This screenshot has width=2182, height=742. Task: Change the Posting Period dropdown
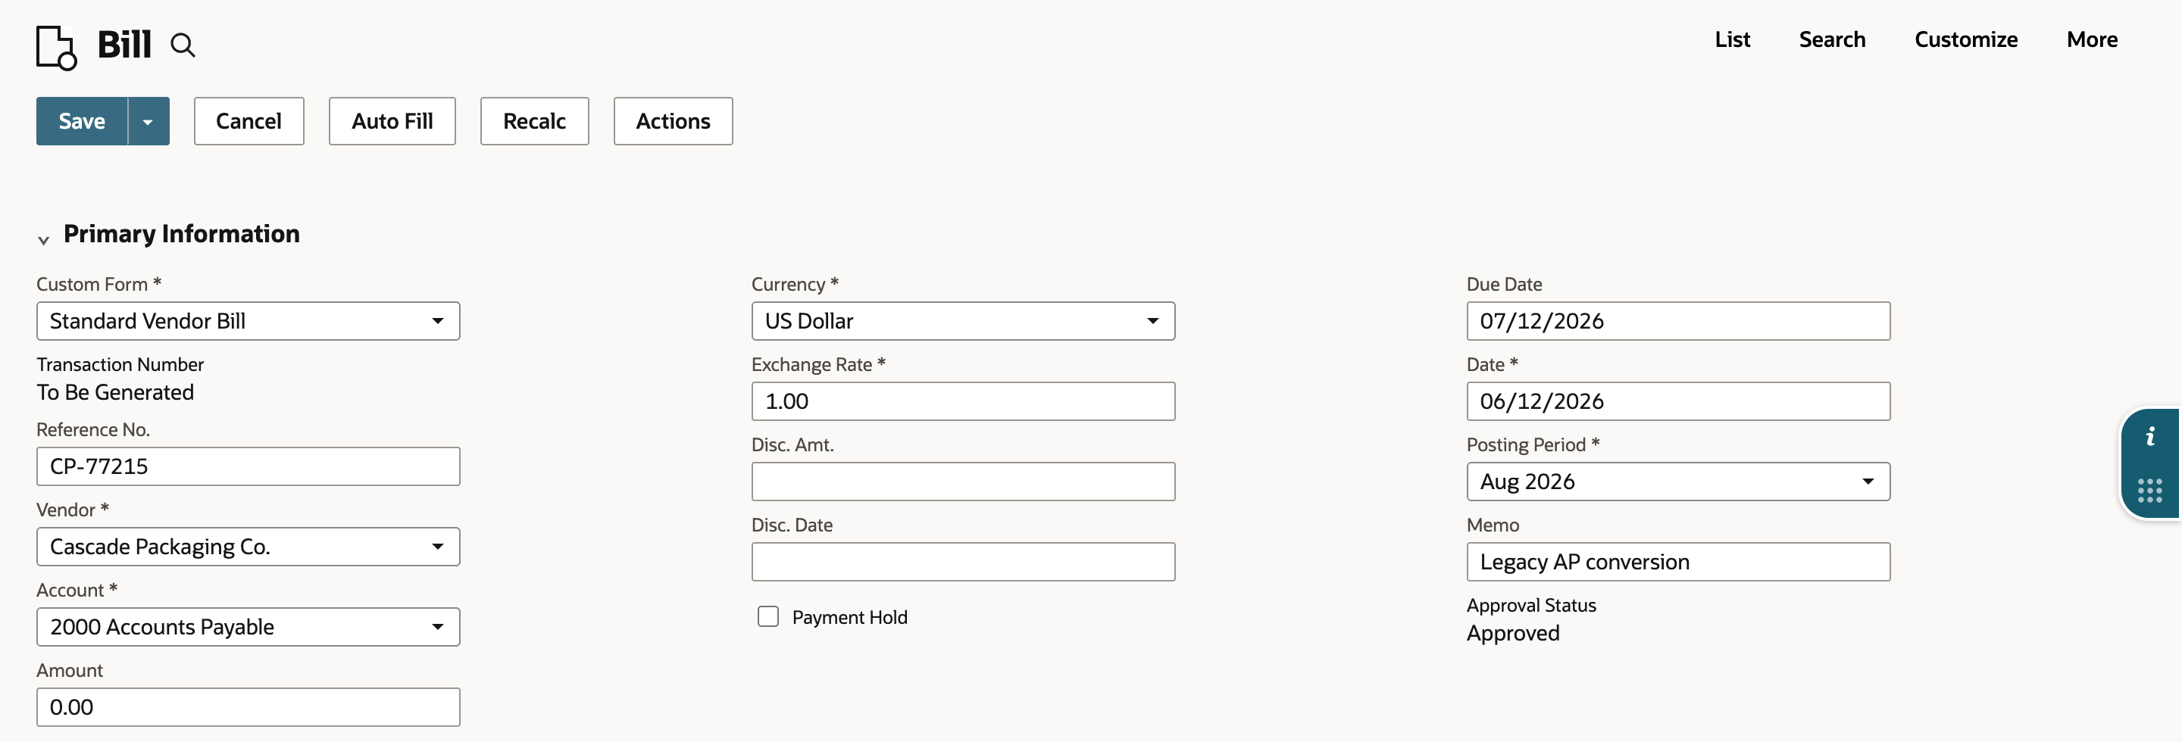[1678, 482]
